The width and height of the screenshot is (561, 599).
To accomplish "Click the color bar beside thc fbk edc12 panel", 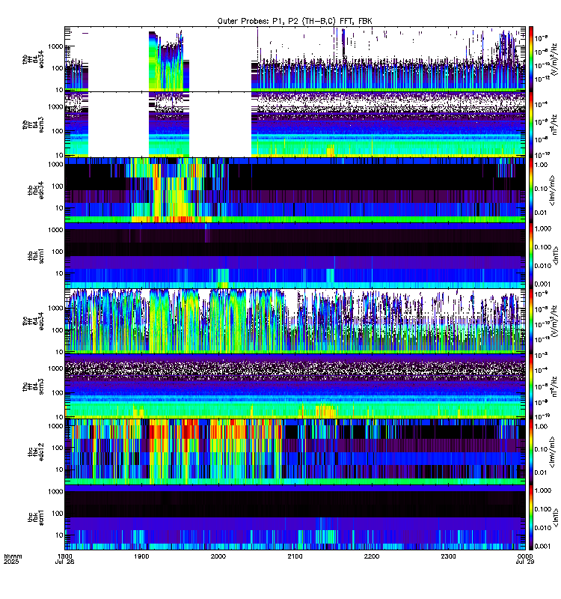I will [x=530, y=452].
